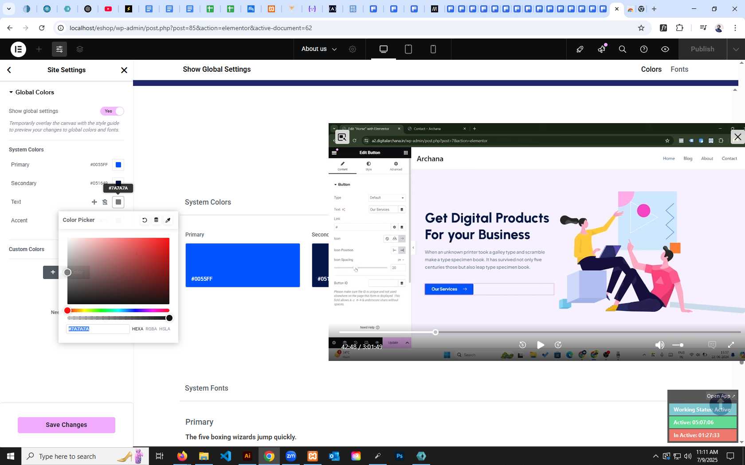Close the video popup with the X button
Viewport: 745px width, 465px height.
[x=737, y=137]
